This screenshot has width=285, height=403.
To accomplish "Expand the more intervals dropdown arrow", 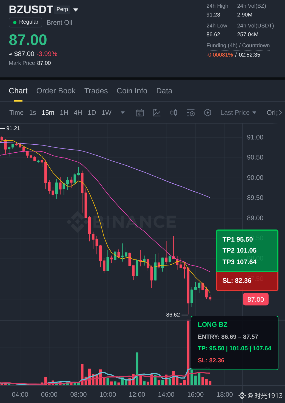I will click(x=123, y=113).
